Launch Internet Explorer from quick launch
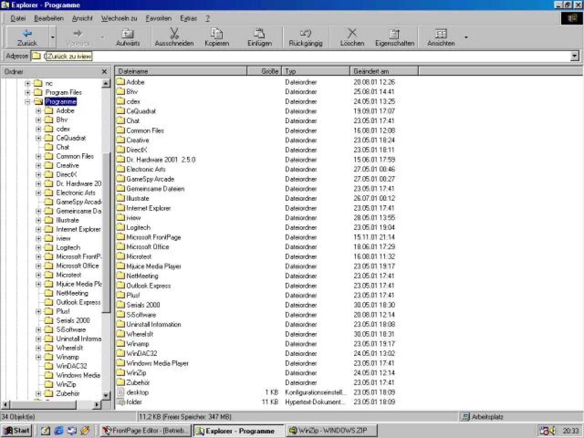Viewport: 584px width, 438px height. click(59, 430)
